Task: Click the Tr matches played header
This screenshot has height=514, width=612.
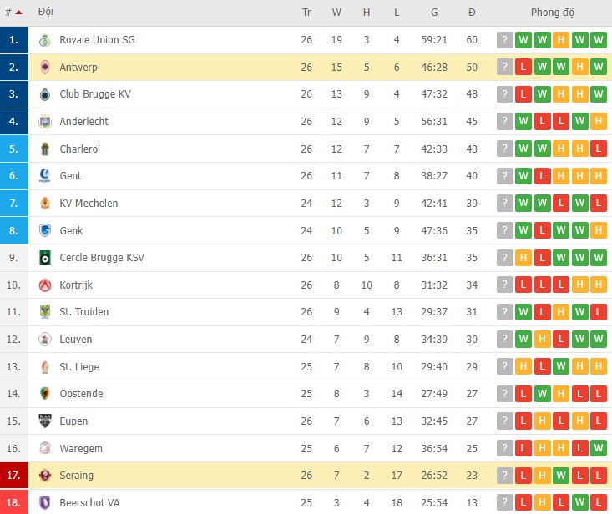Action: point(306,13)
